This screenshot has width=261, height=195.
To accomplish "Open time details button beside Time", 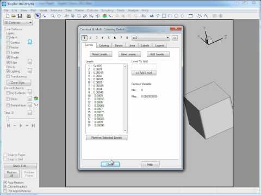I will pos(30,112).
